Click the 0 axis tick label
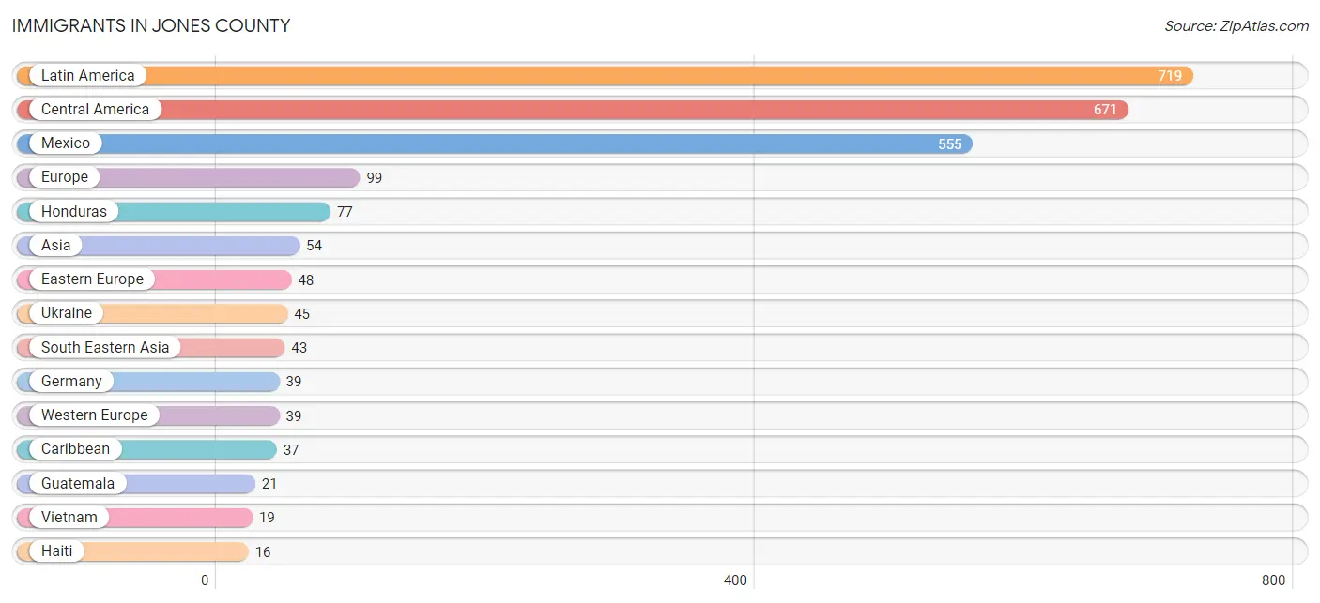 (x=205, y=580)
